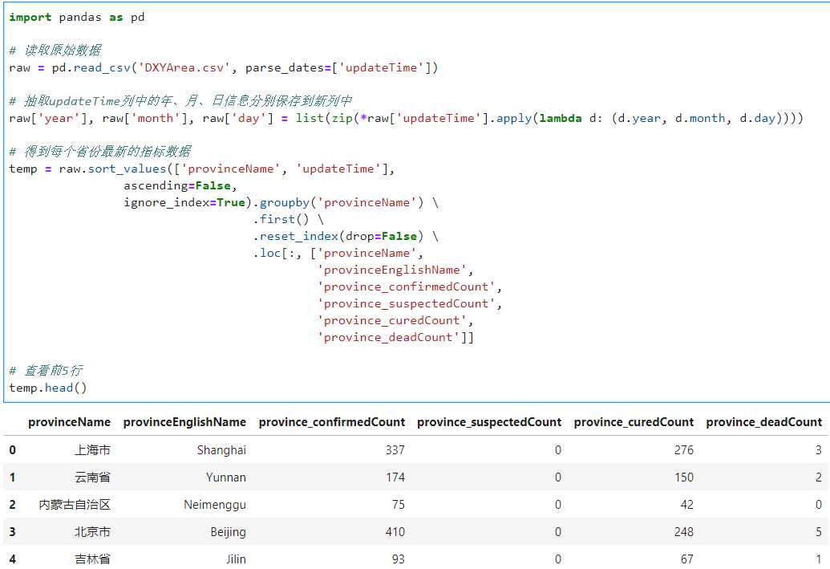This screenshot has width=830, height=569.
Task: Click row index 4 of output table
Action: pos(13,559)
